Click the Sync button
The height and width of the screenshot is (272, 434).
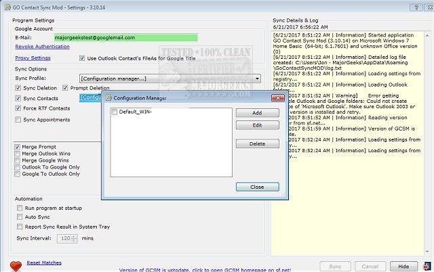click(x=335, y=266)
